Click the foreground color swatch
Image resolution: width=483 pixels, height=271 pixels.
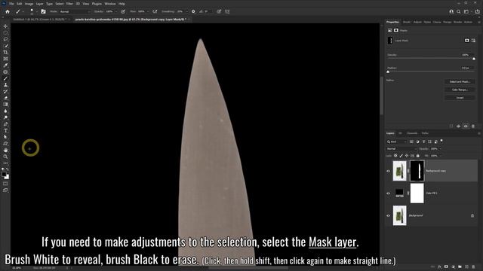coord(4,174)
